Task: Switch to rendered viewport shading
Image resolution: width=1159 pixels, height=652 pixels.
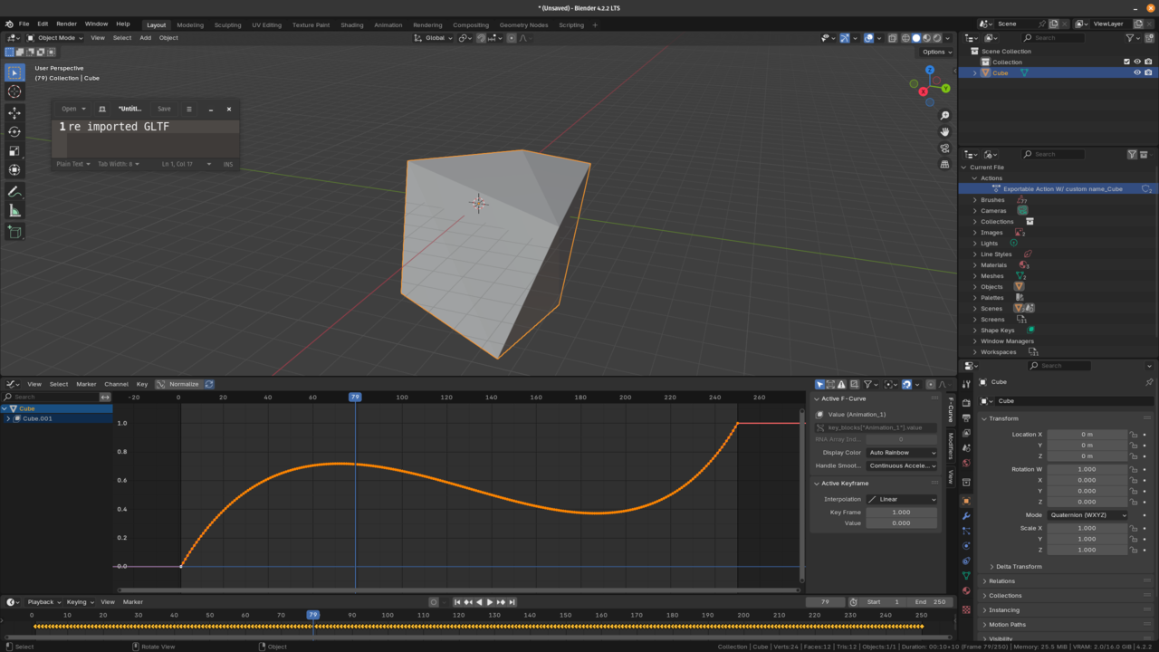Action: pyautogui.click(x=936, y=38)
